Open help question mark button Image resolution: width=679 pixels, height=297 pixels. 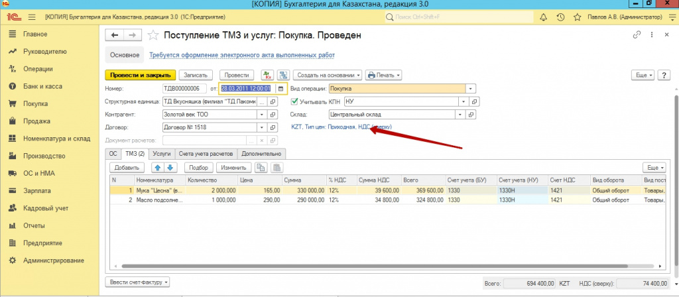coord(664,75)
